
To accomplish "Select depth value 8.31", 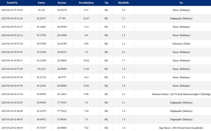I will click(86, 10).
